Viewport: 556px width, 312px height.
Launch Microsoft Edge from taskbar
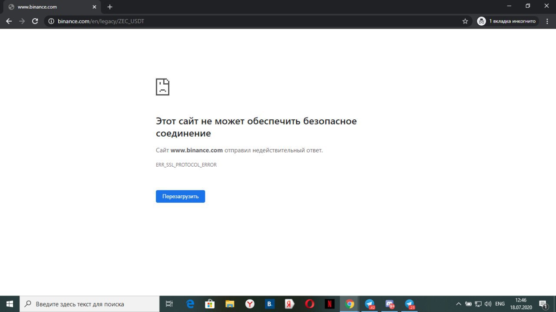(x=190, y=304)
